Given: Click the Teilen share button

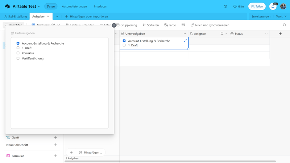Looking at the screenshot, I should (x=257, y=7).
